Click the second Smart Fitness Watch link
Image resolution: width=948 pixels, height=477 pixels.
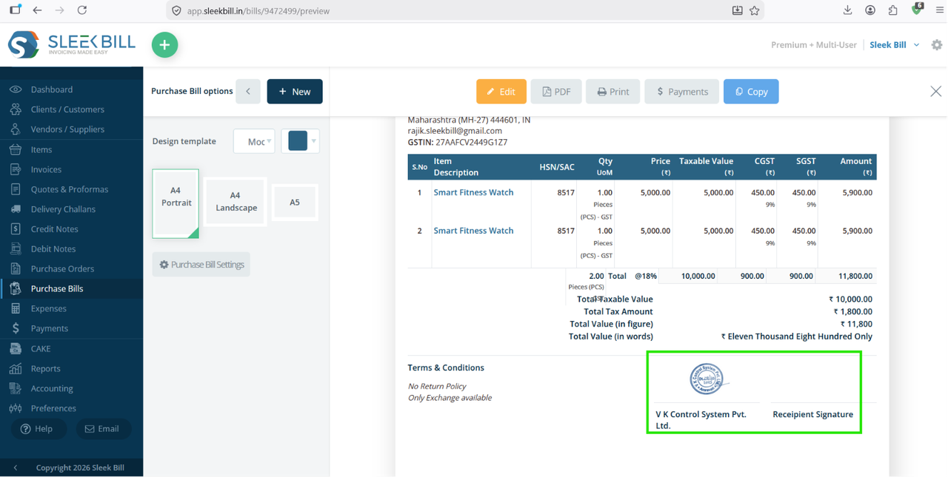click(x=473, y=231)
